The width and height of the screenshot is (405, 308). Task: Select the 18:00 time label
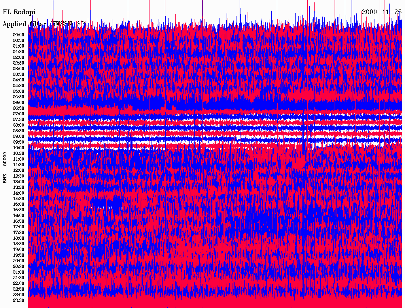click(19, 239)
